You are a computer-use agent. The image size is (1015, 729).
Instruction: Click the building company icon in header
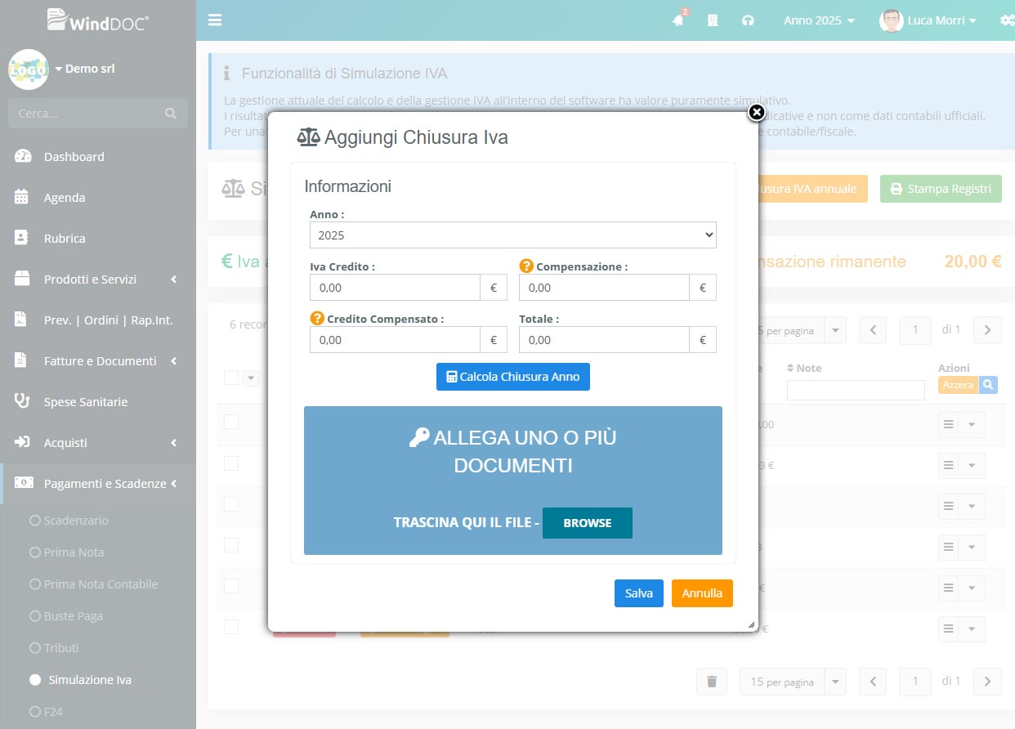[x=713, y=20]
